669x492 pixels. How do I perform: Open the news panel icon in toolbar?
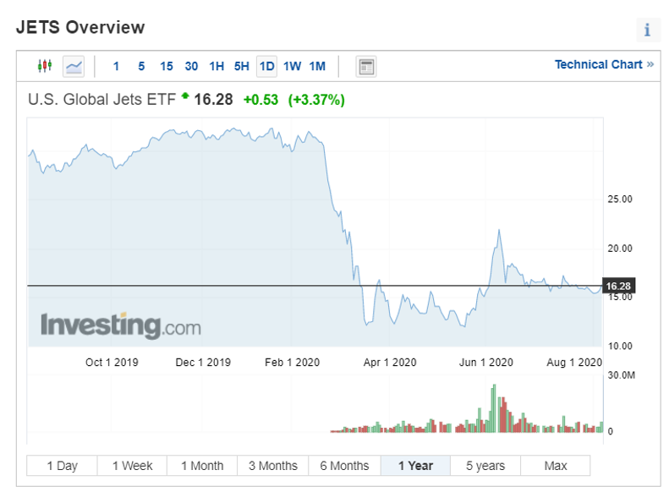366,67
